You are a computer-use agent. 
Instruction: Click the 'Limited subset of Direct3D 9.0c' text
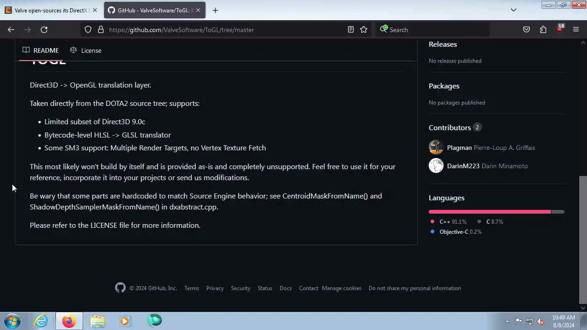tap(95, 122)
